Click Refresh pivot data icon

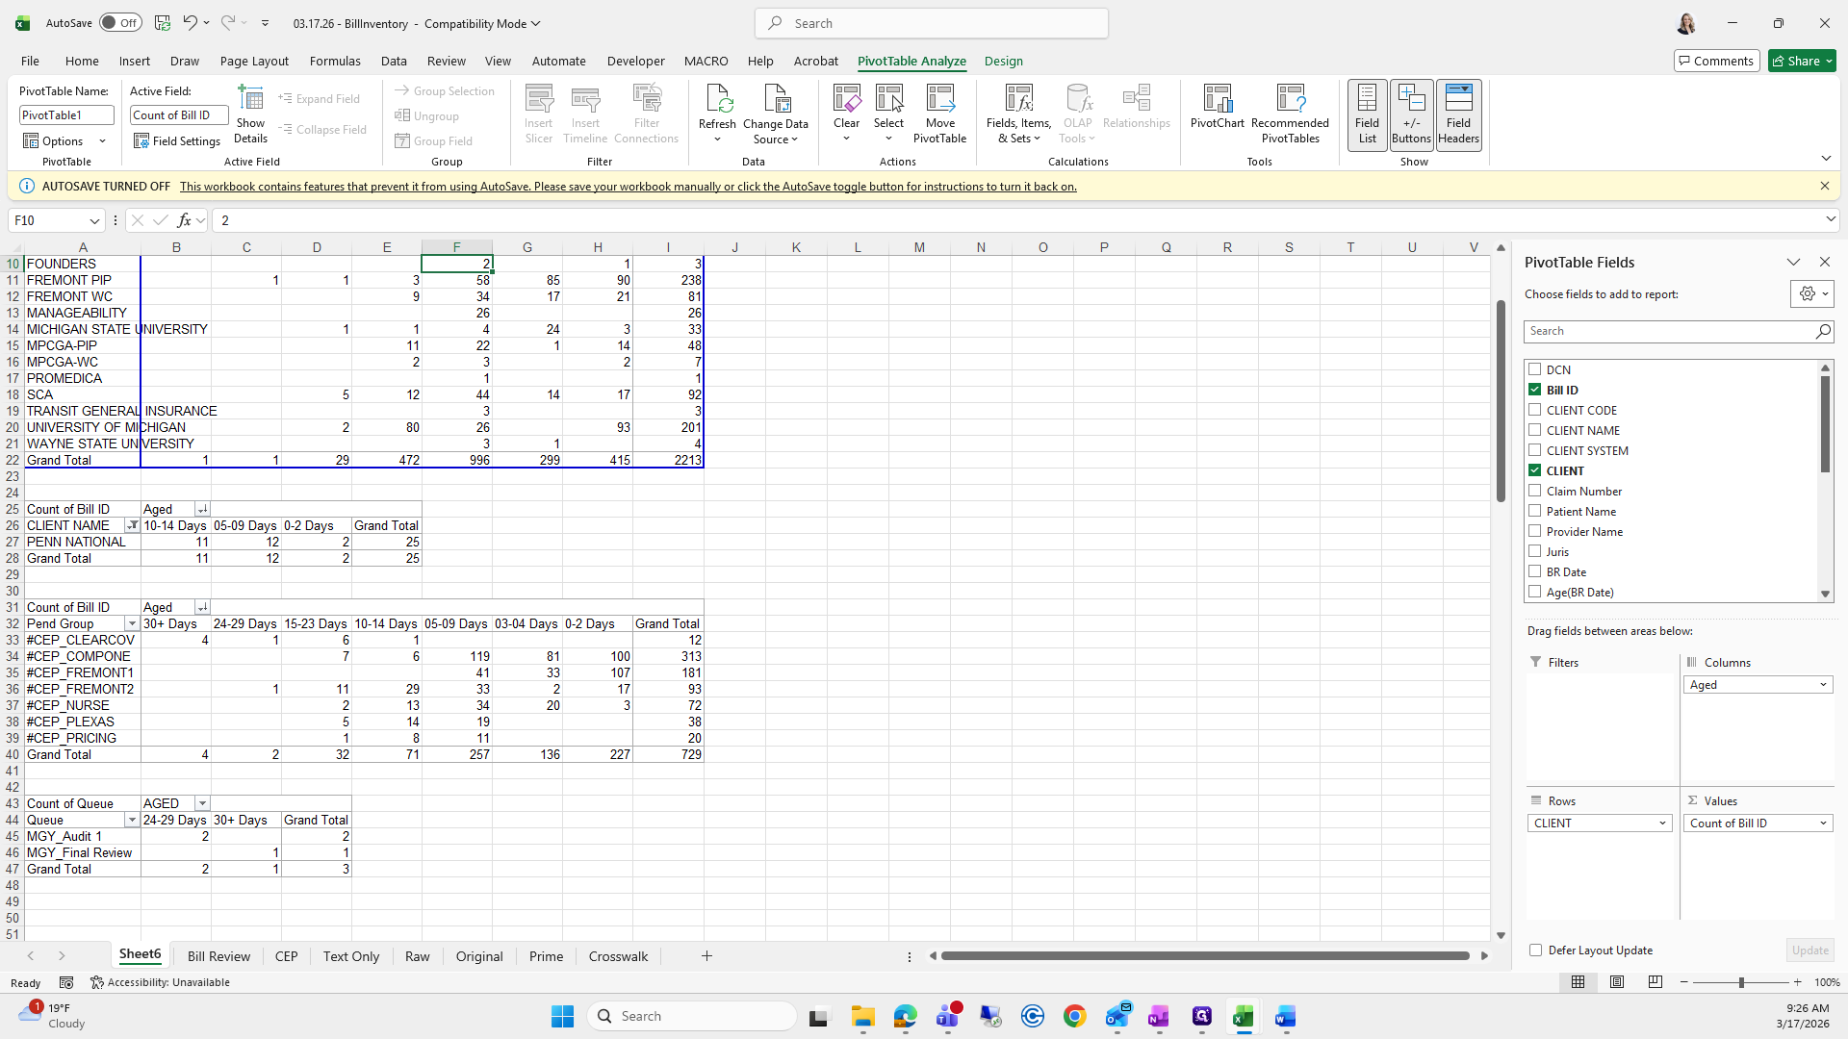click(717, 105)
